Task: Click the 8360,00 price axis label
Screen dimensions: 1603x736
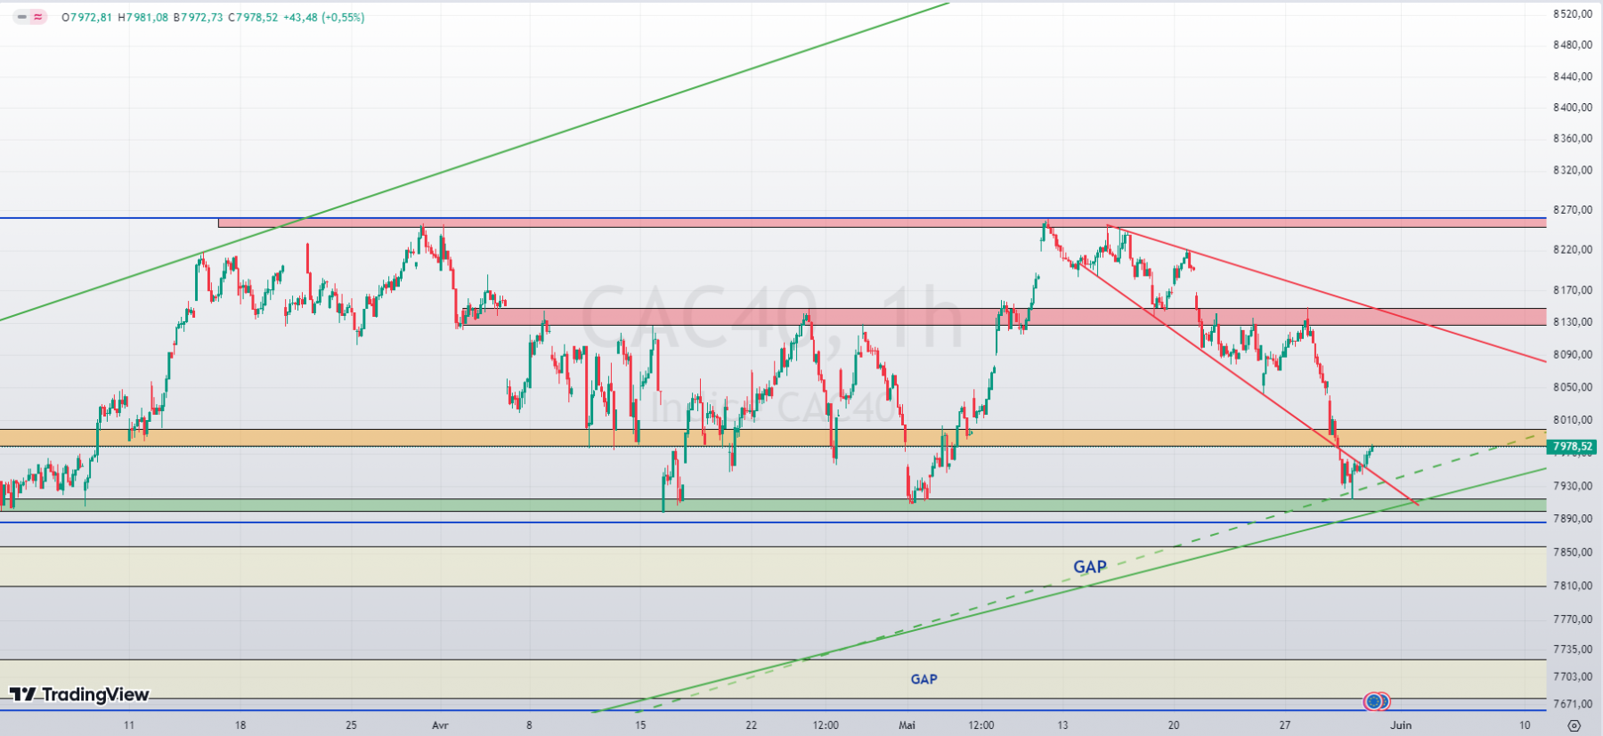Action: coord(1573,139)
